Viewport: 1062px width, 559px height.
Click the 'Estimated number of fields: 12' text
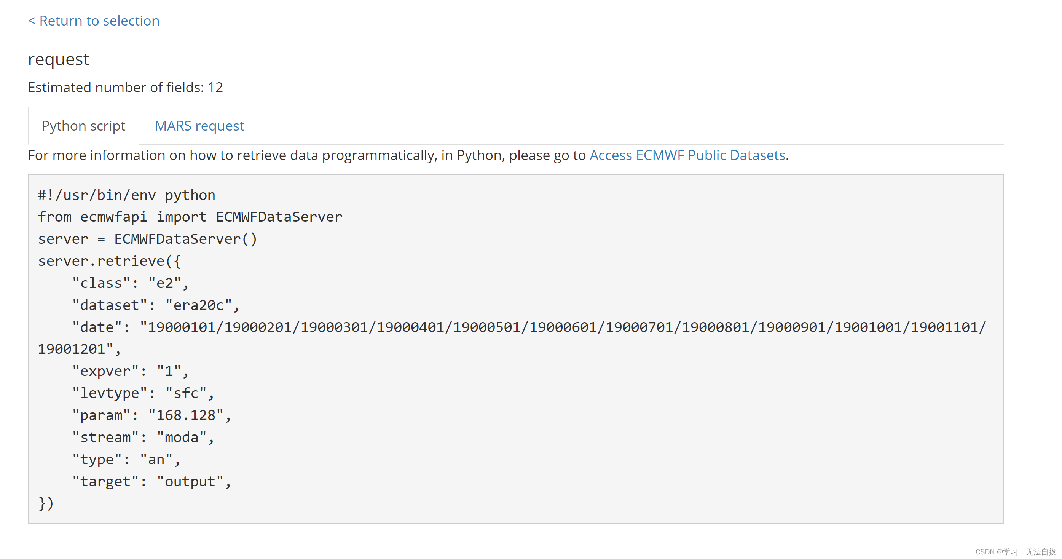click(125, 88)
